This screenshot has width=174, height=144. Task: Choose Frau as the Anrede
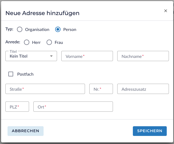49,43
